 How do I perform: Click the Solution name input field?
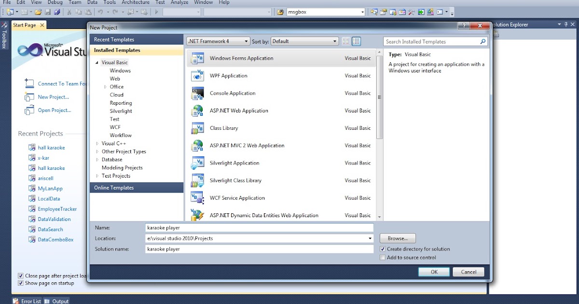[260, 249]
